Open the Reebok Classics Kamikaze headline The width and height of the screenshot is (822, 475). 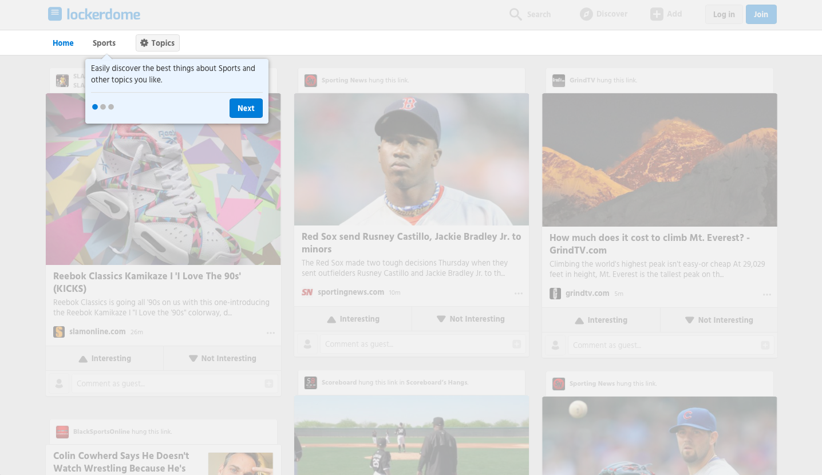pos(147,282)
